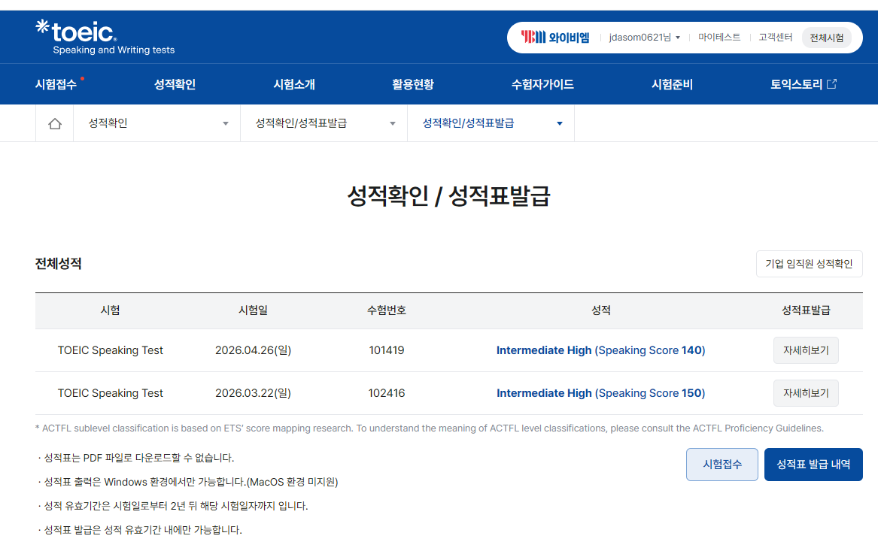Go to the 수험자가이드 menu
This screenshot has width=878, height=551.
pyautogui.click(x=542, y=84)
